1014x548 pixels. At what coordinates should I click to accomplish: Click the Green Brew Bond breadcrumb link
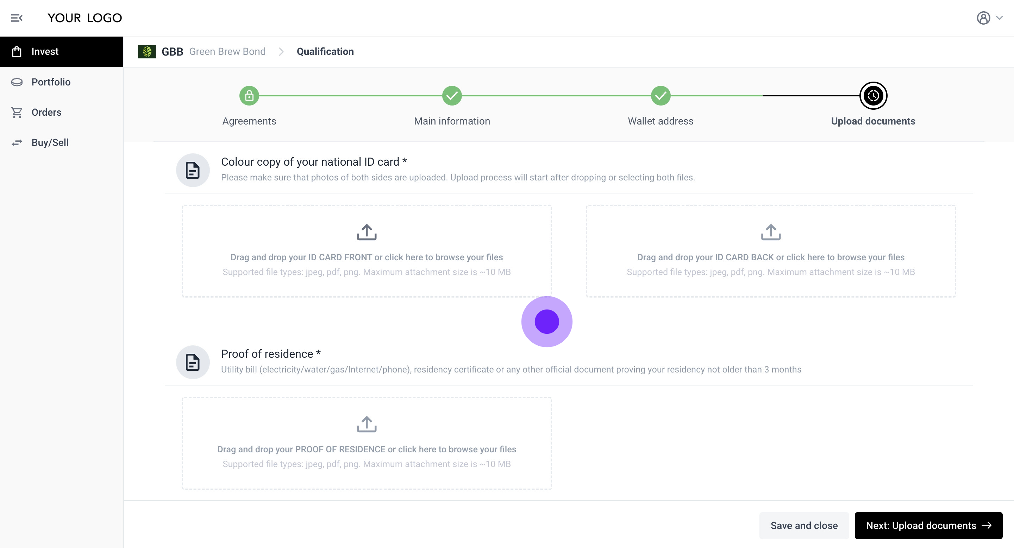tap(227, 51)
